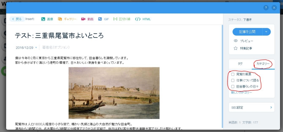Switch to the カテゴリー tab
283x132 pixels.
click(263, 64)
